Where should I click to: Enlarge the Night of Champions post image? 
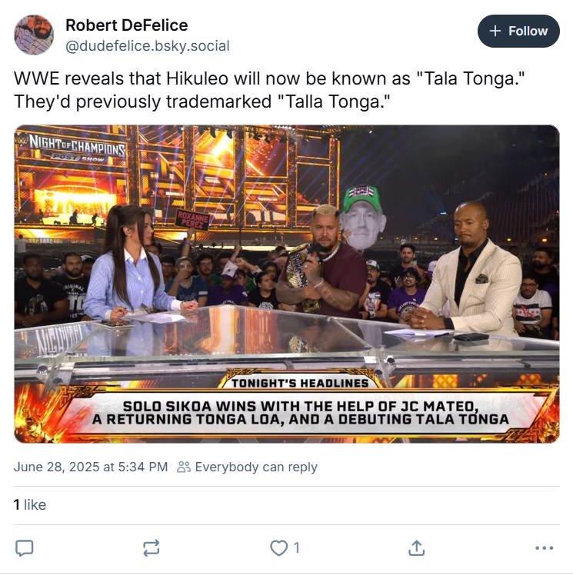pyautogui.click(x=287, y=284)
